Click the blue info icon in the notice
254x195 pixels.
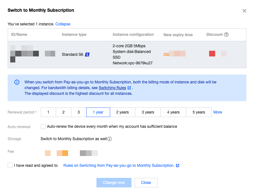(x=17, y=82)
